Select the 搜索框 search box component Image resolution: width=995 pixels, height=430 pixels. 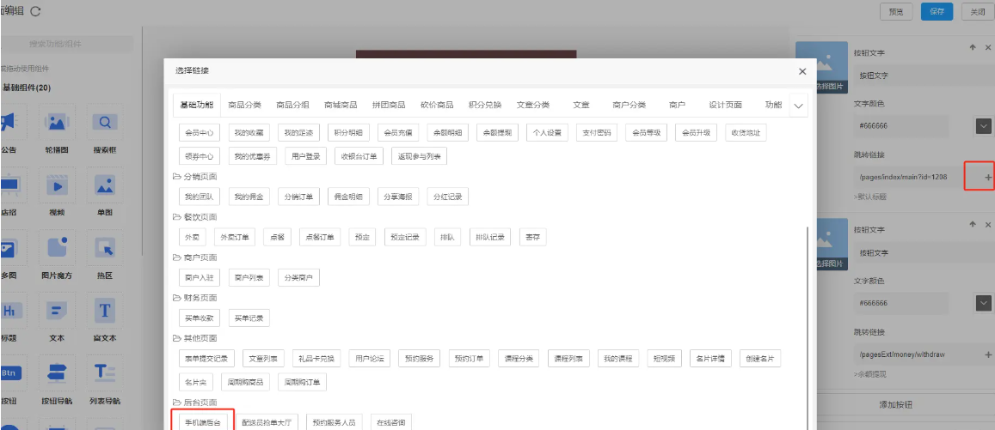(x=105, y=122)
